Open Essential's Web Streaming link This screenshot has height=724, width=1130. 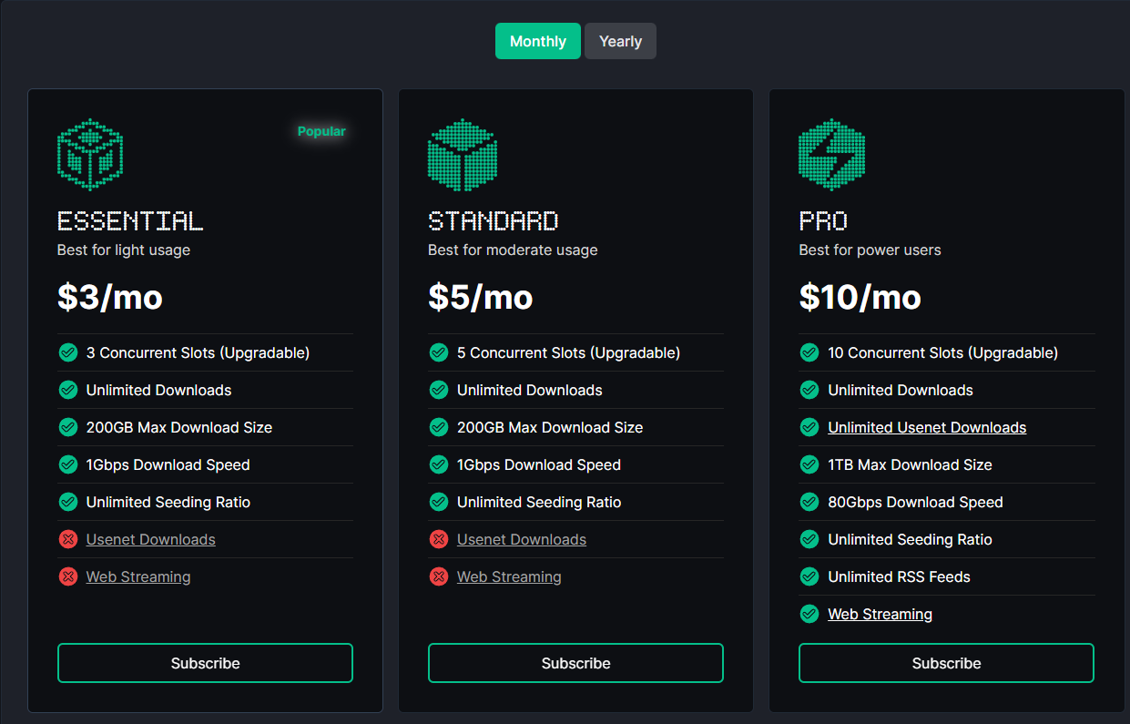[x=138, y=576]
